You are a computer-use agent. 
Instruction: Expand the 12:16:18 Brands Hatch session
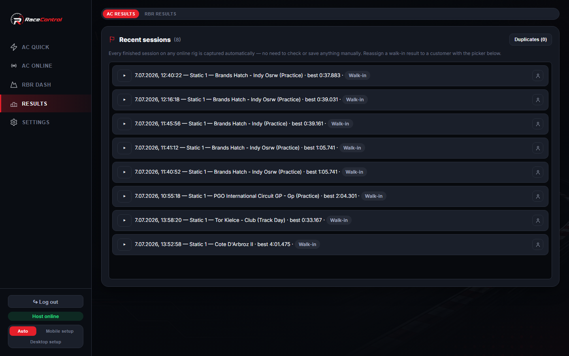coord(124,100)
